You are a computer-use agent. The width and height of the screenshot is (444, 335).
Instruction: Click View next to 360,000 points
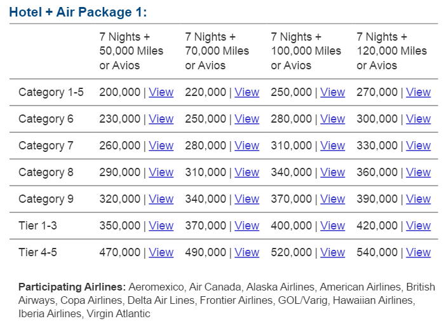point(418,172)
